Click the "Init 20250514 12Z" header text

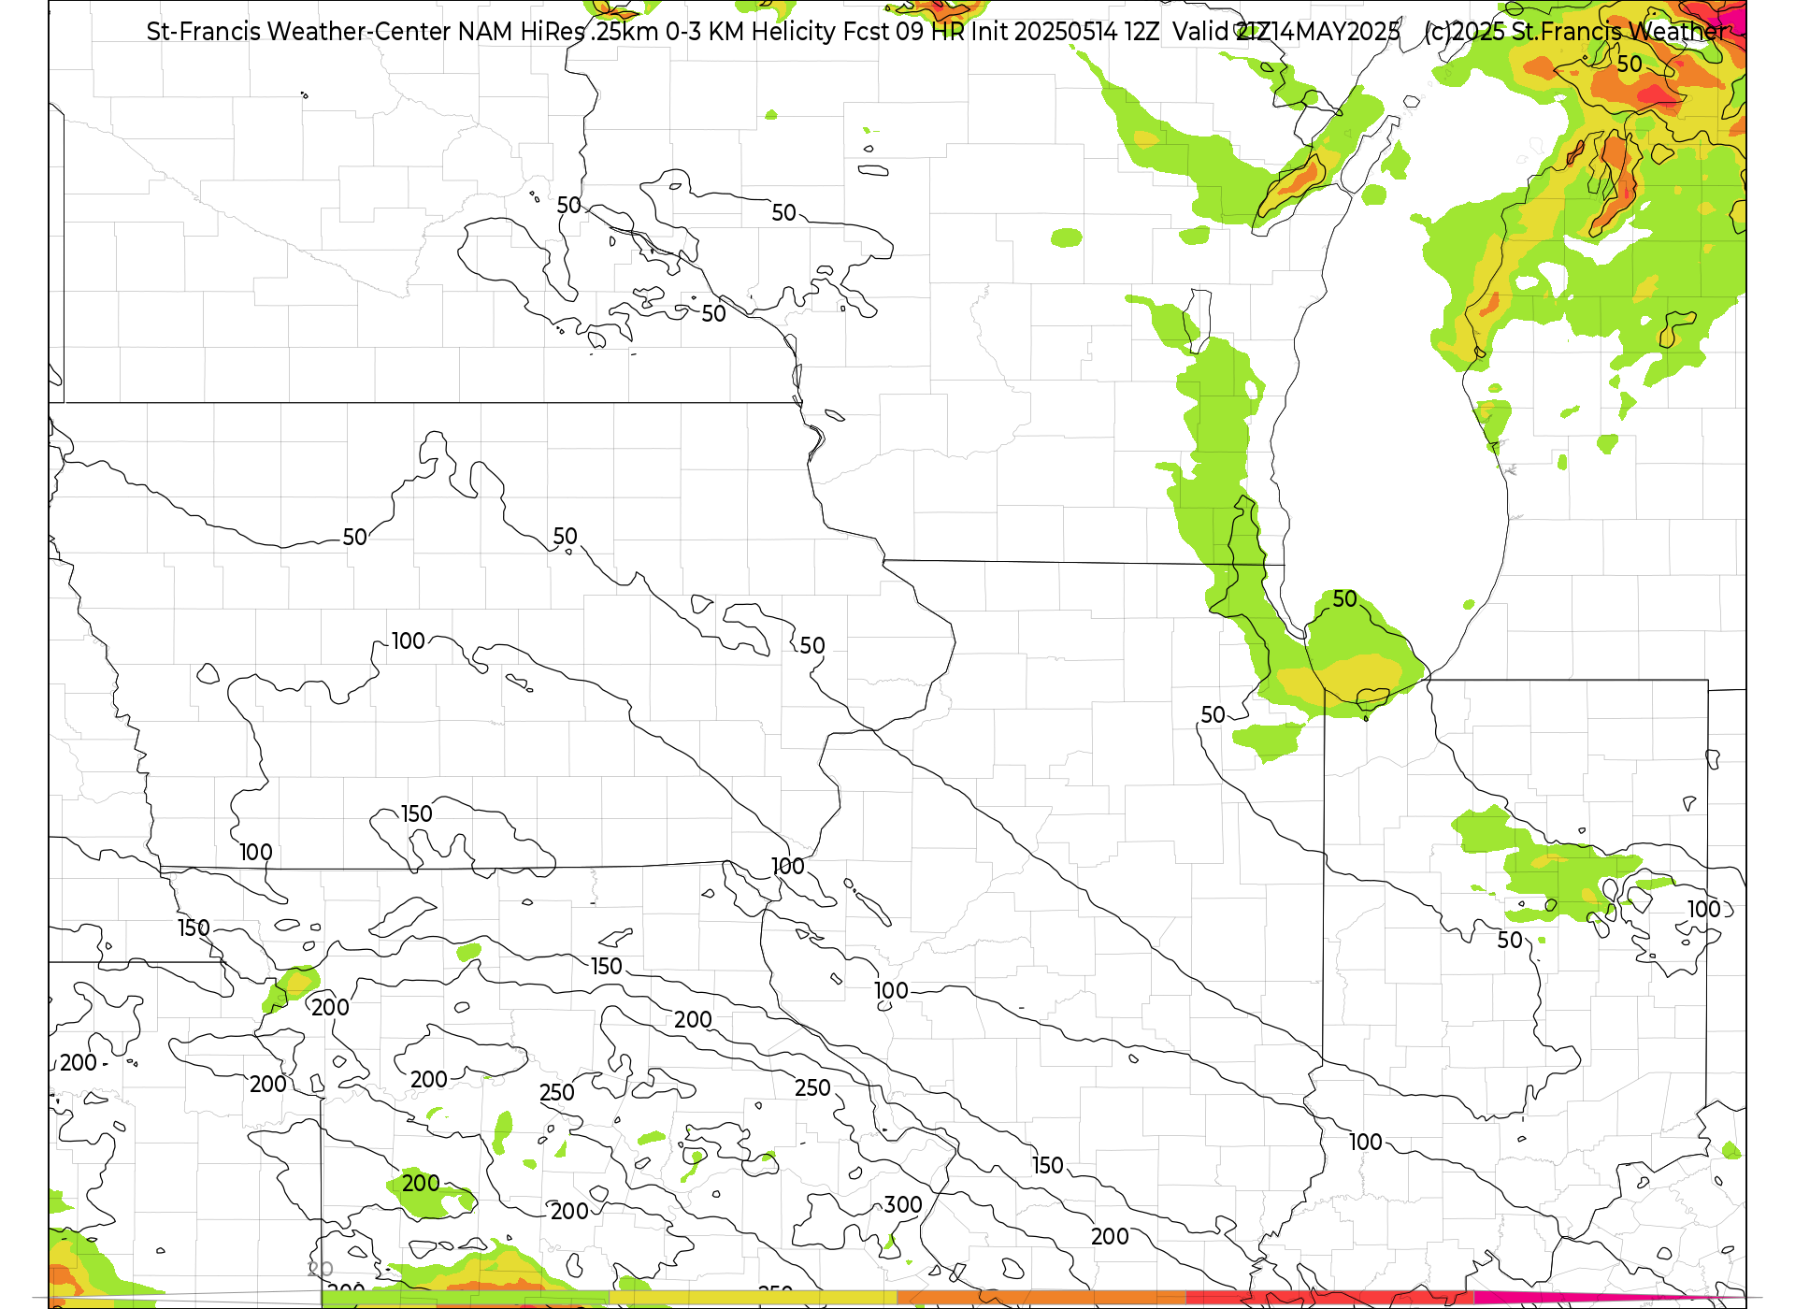pos(1065,32)
